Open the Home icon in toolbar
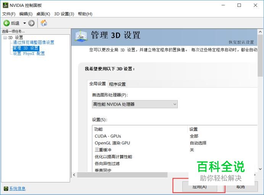The width and height of the screenshot is (264, 195). (44, 23)
